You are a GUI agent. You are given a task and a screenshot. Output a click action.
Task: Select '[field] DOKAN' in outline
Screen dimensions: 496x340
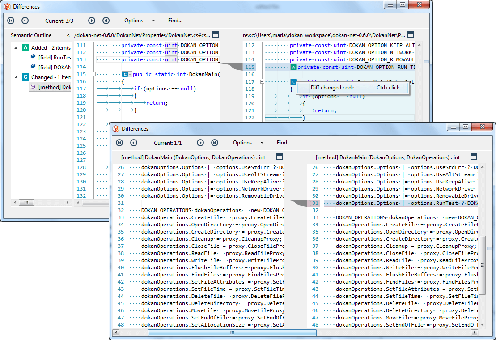55,68
